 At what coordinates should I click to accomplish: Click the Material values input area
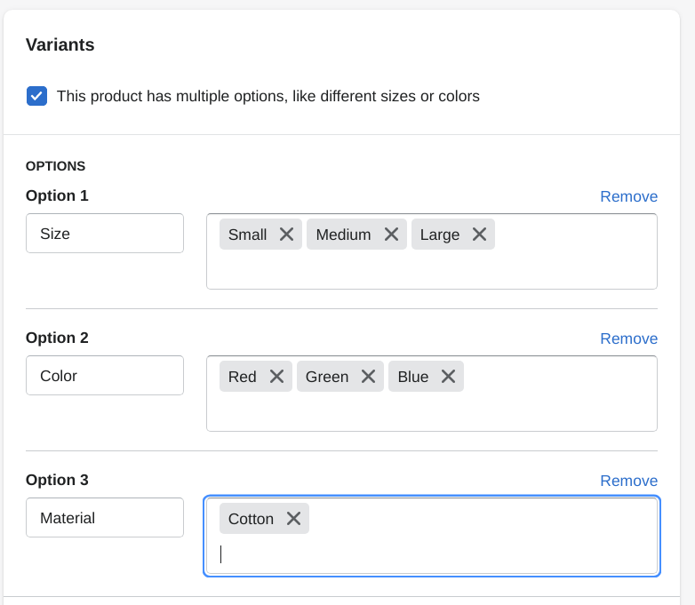[431, 554]
